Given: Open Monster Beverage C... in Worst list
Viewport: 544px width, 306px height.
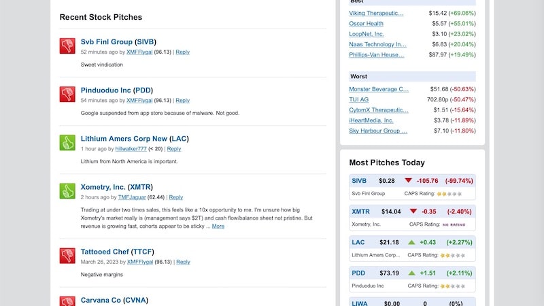Looking at the screenshot, I should pyautogui.click(x=379, y=89).
